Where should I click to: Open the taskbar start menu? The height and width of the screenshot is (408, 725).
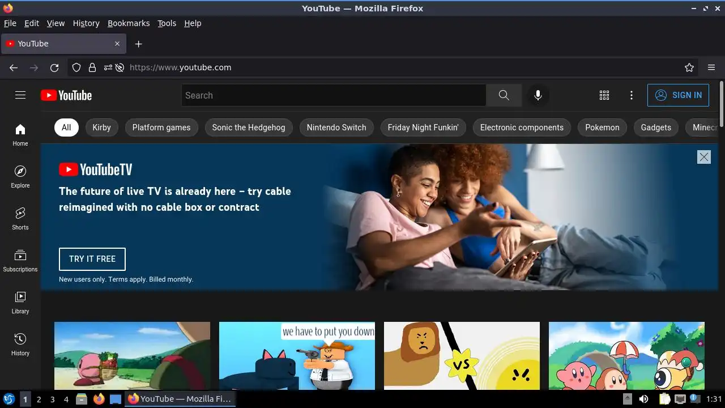9,399
